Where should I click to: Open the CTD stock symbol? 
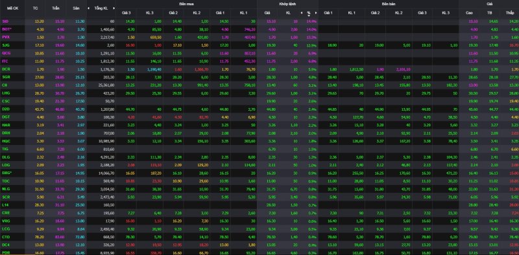[6, 237]
